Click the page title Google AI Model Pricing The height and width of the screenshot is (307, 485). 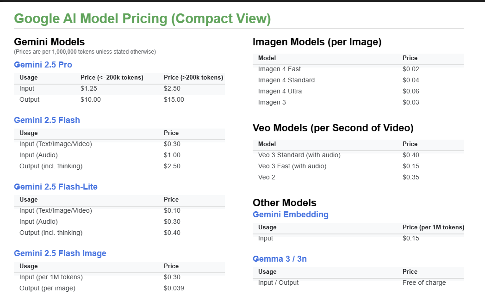point(142,18)
